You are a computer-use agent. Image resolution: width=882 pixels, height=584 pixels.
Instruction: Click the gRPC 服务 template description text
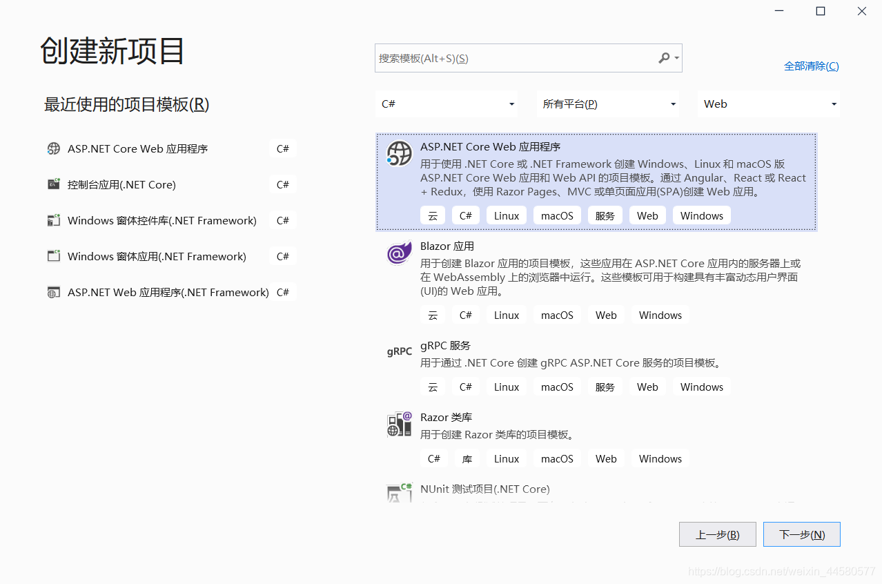click(571, 362)
